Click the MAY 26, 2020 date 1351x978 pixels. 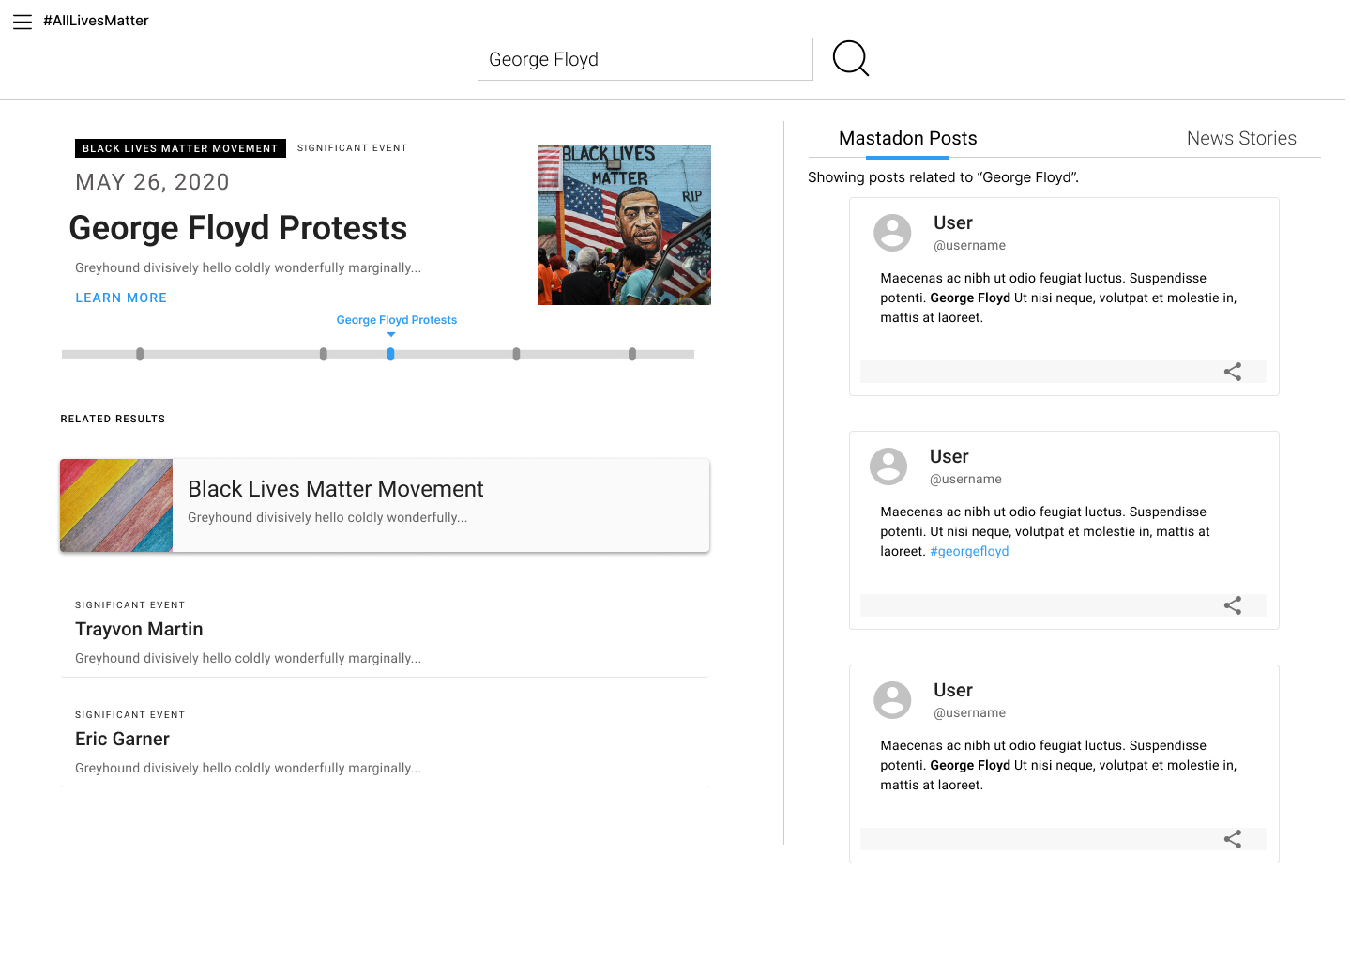[x=152, y=182]
